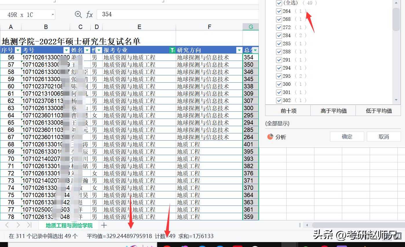Click the 取消 button
Image resolution: width=405 pixels, height=247 pixels.
click(384, 137)
